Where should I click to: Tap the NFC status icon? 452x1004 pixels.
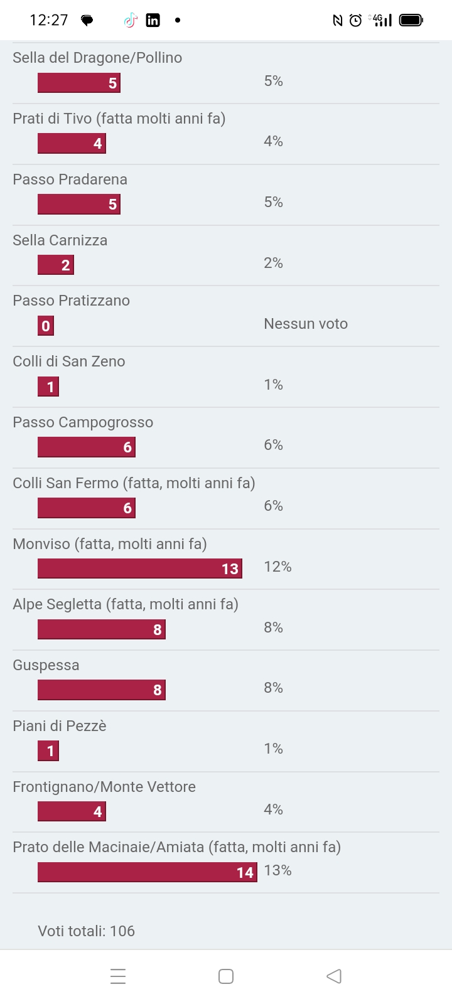click(x=338, y=21)
